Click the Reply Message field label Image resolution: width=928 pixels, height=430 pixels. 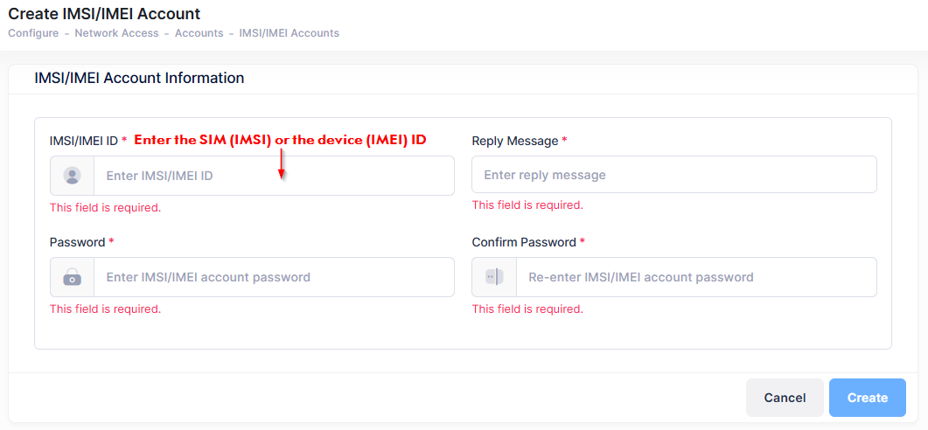pyautogui.click(x=514, y=141)
